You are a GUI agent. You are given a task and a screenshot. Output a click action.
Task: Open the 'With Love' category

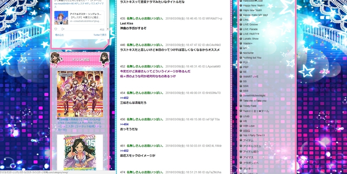point(249,126)
